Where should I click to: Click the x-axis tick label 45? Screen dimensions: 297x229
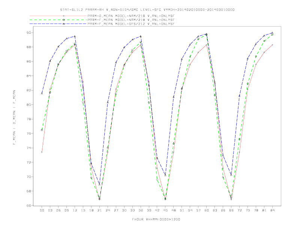[x=165, y=210]
